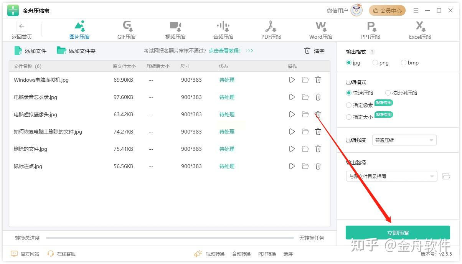Click the 添加文件 icon button
The width and height of the screenshot is (462, 264).
[18, 51]
